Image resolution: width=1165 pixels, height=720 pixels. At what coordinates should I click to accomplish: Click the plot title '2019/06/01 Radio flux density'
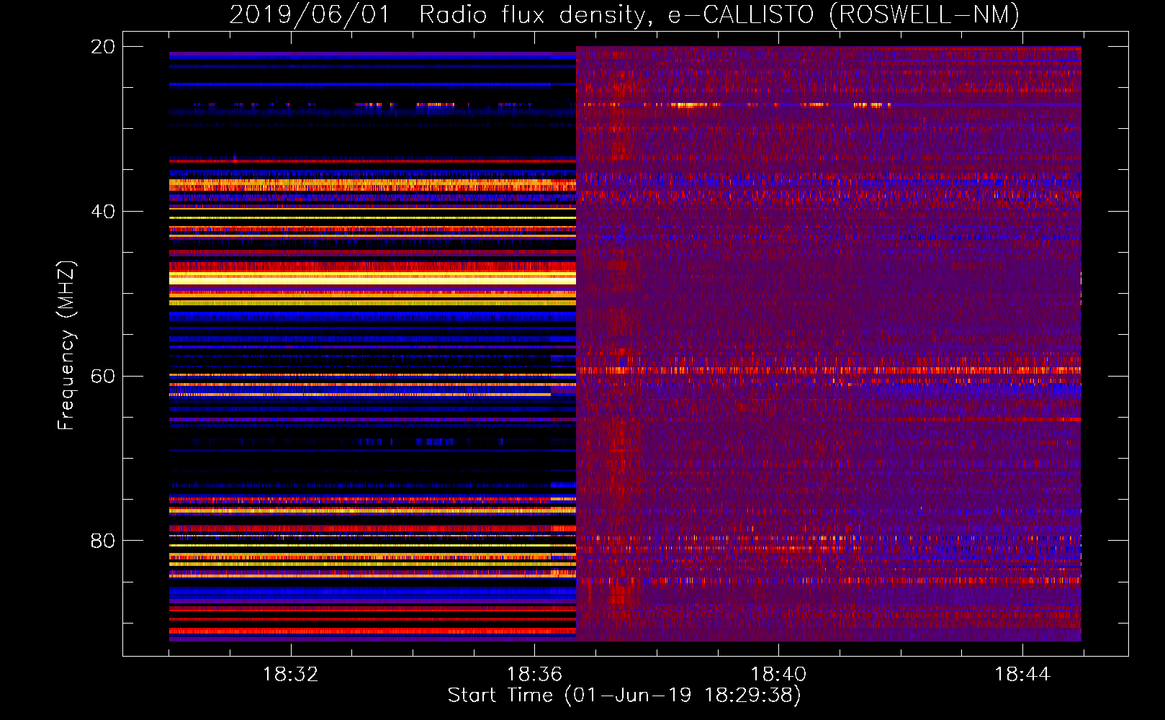tap(437, 14)
